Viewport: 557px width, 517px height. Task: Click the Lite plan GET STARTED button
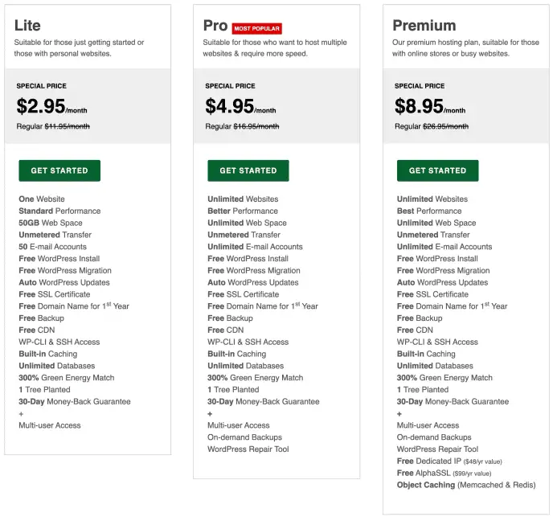pyautogui.click(x=59, y=170)
